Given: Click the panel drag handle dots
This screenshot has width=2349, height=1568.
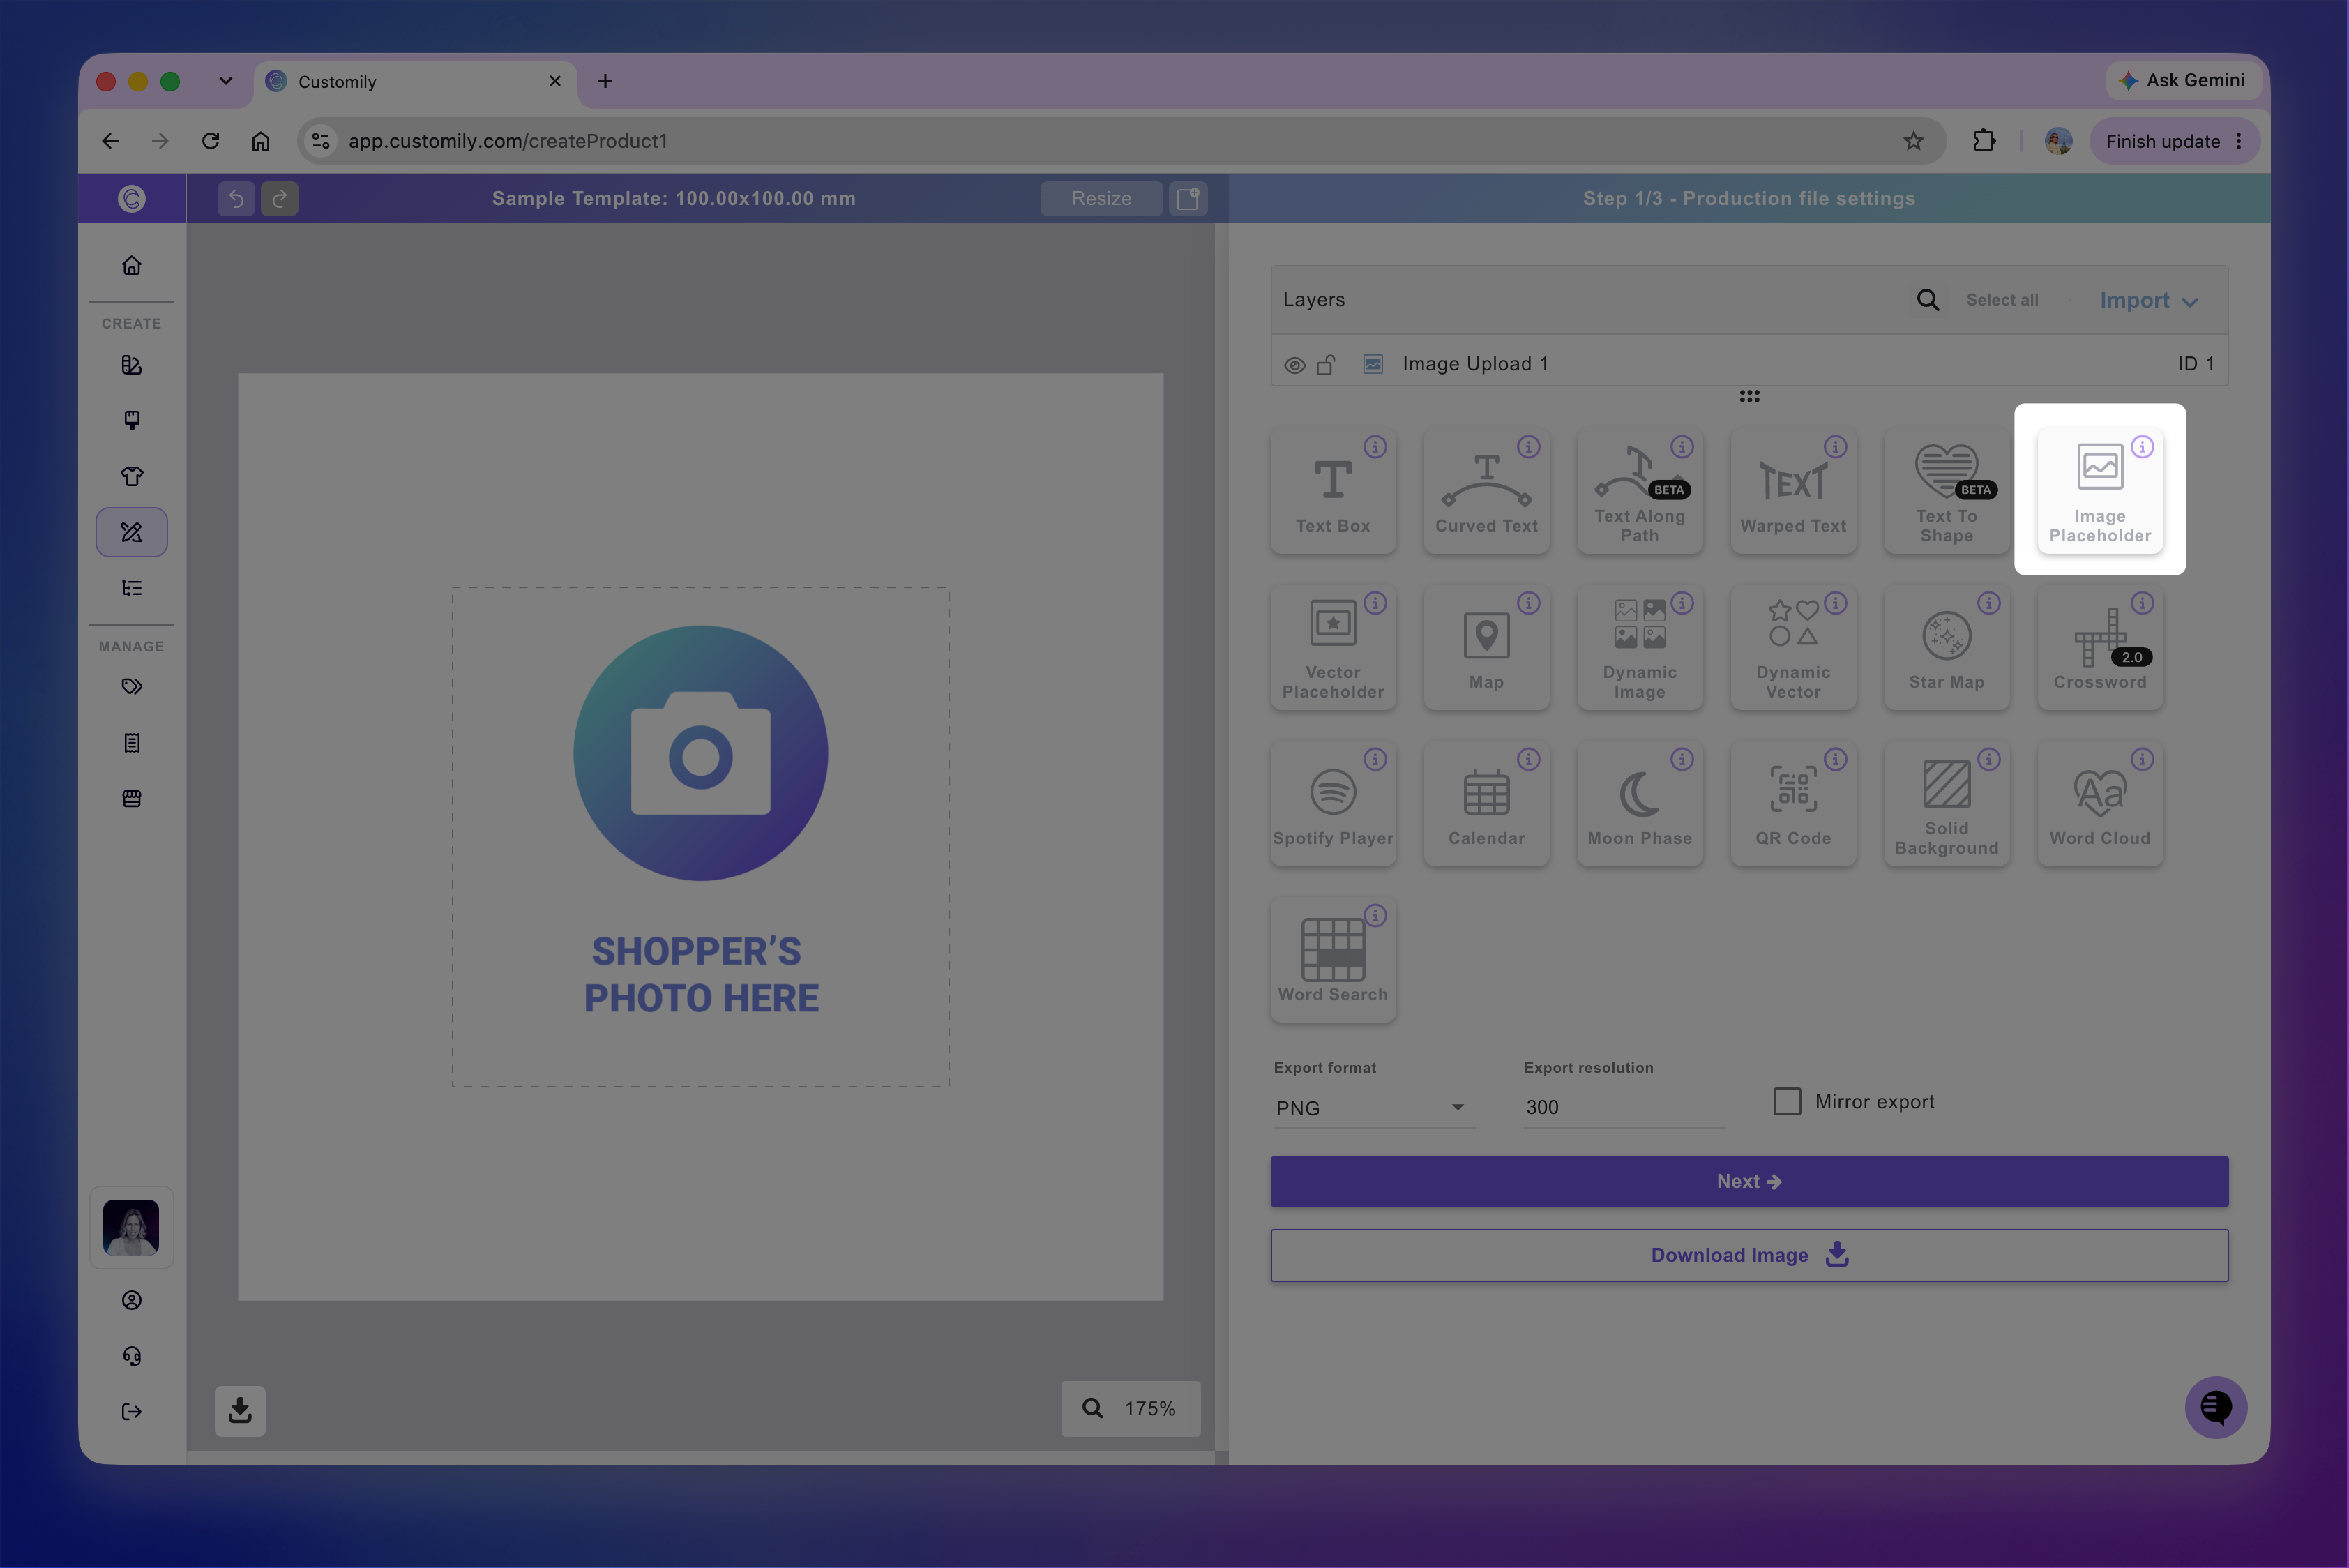Looking at the screenshot, I should point(1749,397).
